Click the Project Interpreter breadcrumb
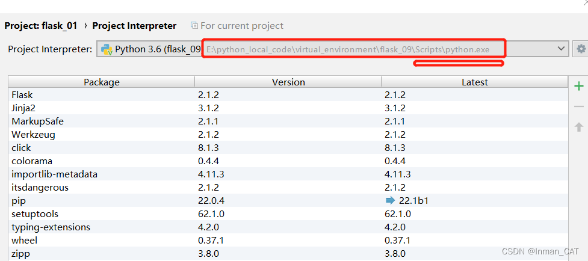Image resolution: width=588 pixels, height=261 pixels. 134,26
